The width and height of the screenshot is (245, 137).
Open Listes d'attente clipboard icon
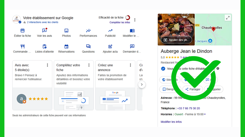(45, 46)
